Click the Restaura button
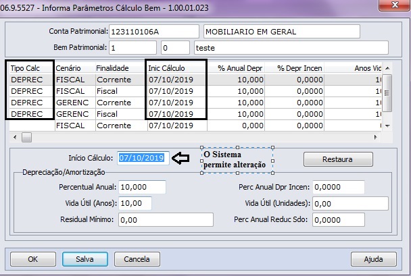Image resolution: width=411 pixels, height=276 pixels. (x=338, y=159)
